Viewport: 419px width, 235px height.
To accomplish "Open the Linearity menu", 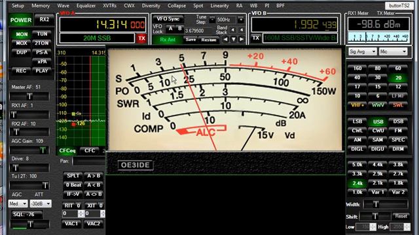I will 220,6.
